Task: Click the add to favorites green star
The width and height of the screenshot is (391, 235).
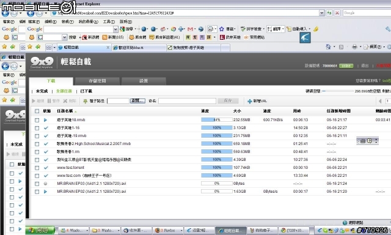Action: pyautogui.click(x=38, y=47)
